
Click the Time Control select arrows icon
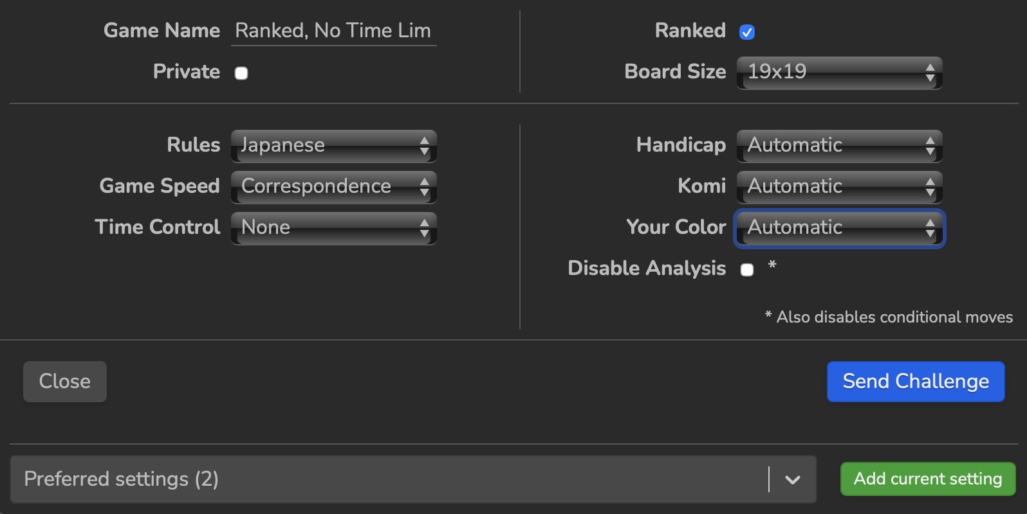424,227
